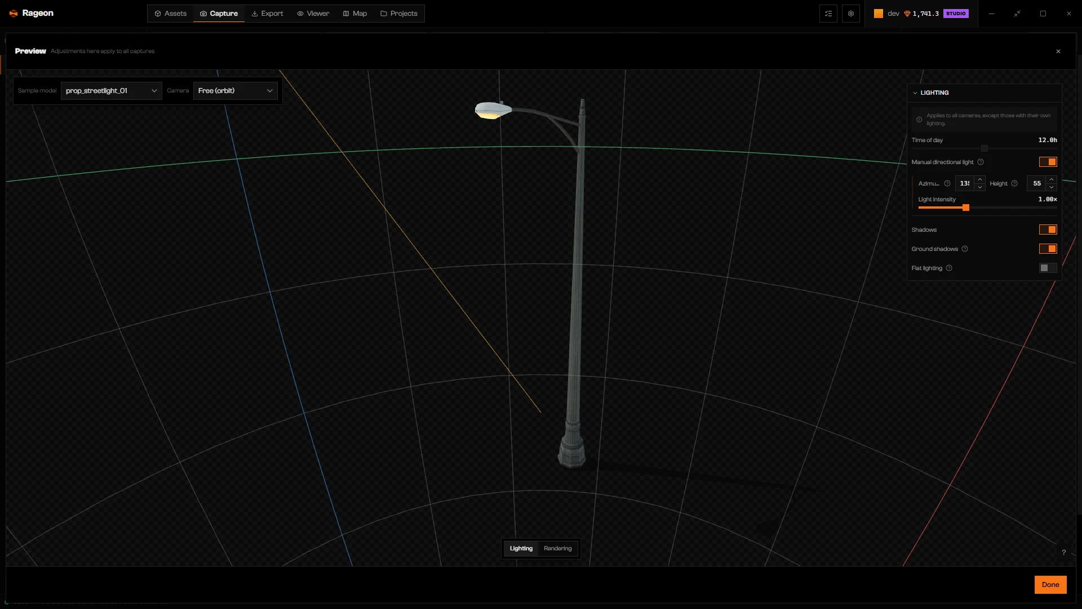Click the lighting info notice icon

(919, 120)
